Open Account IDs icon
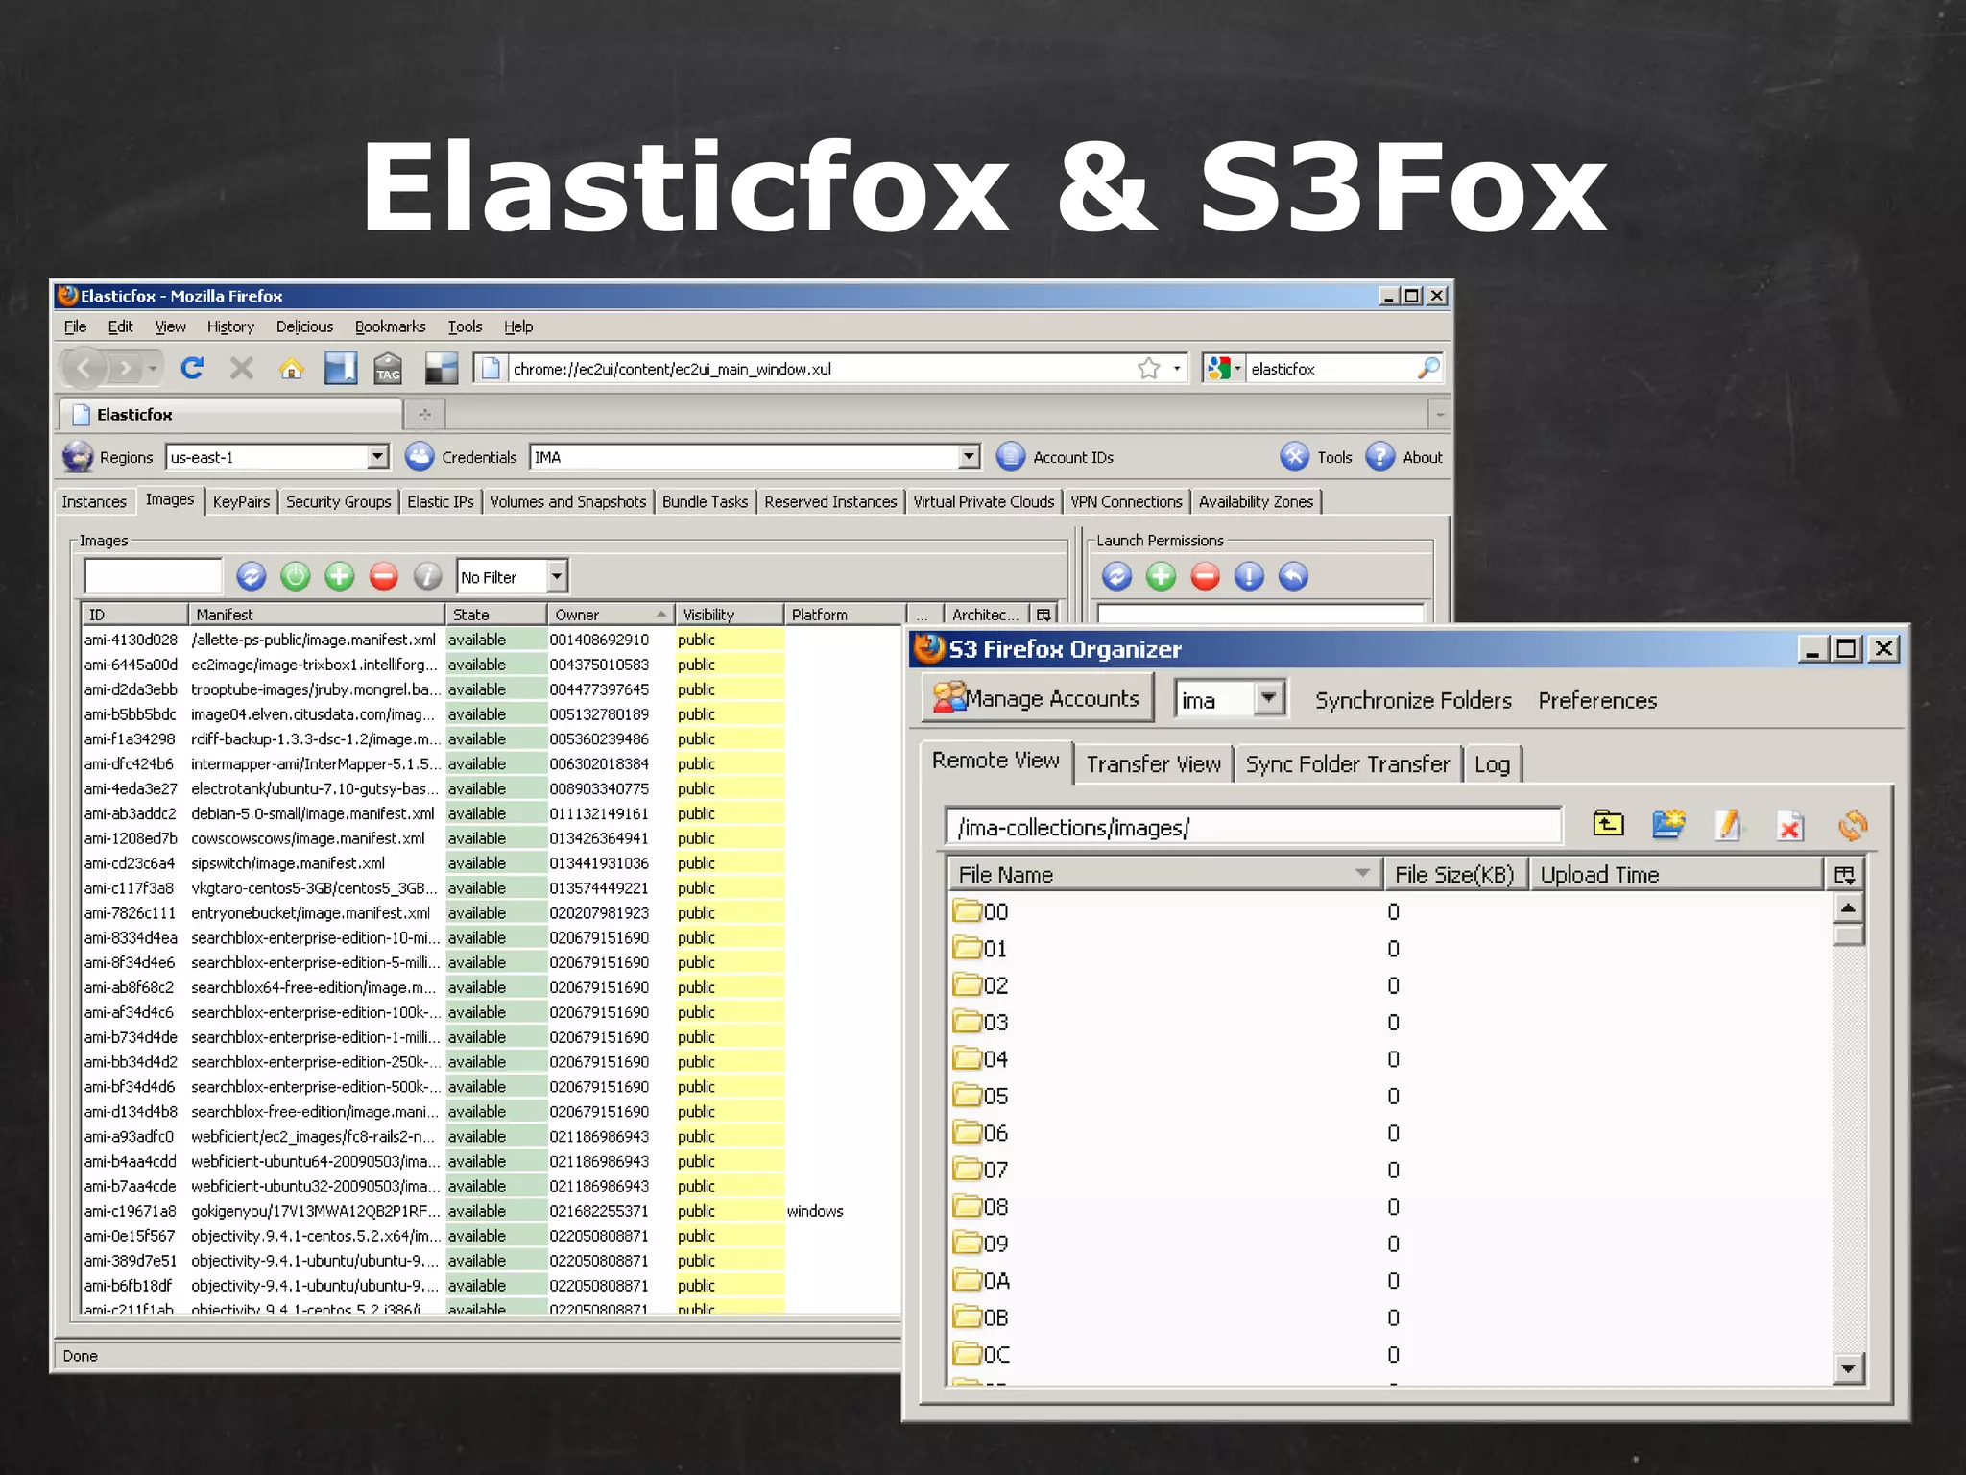Screen dimensions: 1966x1475 point(1010,456)
